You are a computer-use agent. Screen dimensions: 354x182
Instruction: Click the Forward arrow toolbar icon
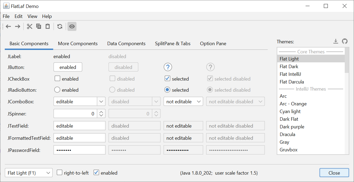pos(17,26)
